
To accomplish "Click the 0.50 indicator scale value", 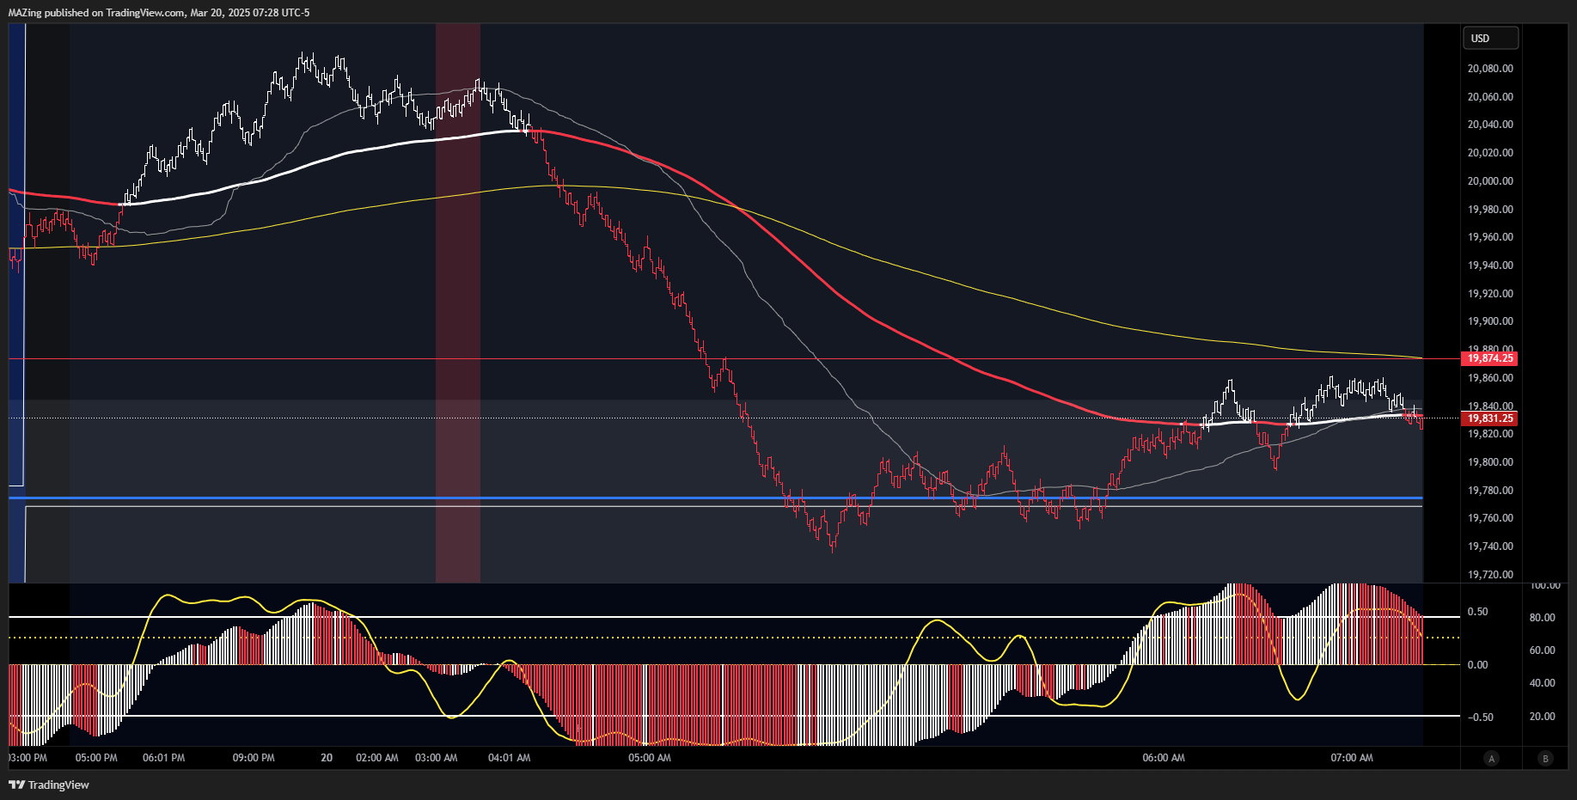I will (1478, 612).
